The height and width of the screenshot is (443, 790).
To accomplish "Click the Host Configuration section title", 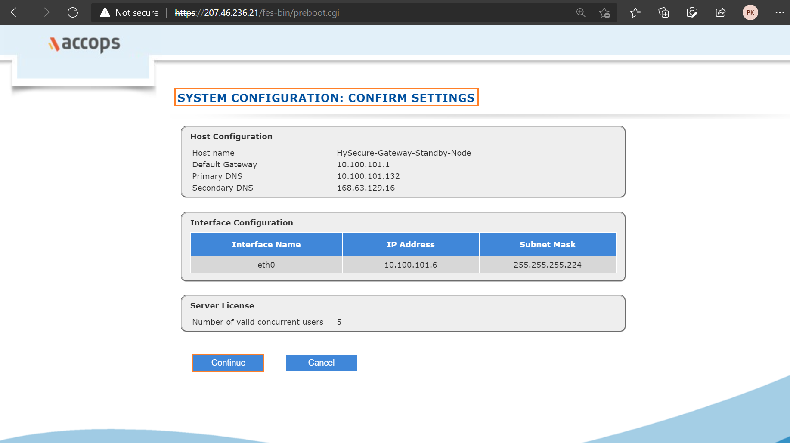I will [231, 136].
